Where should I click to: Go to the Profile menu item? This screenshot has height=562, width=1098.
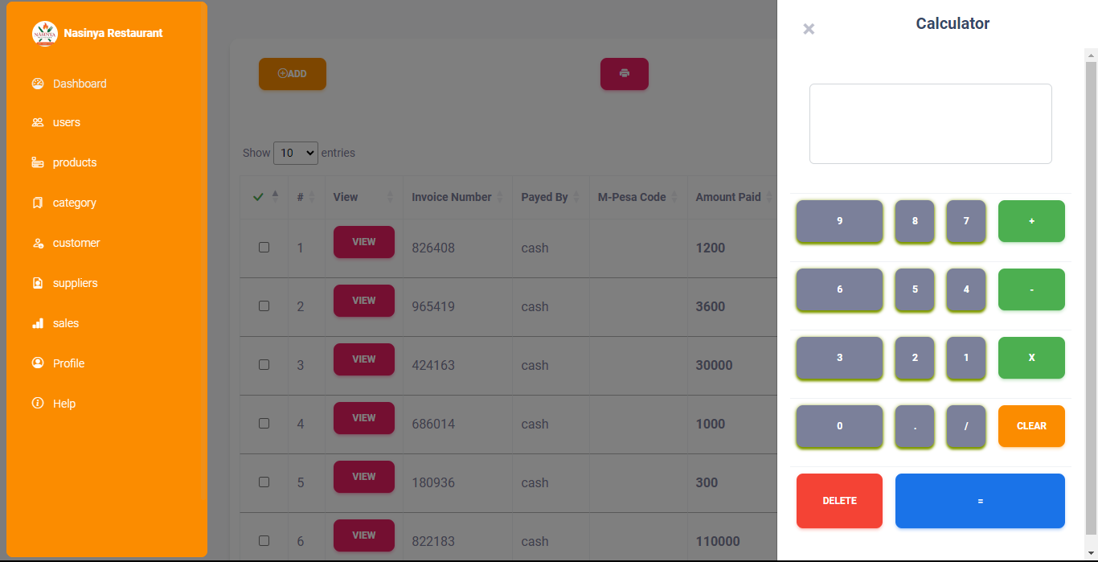(68, 363)
